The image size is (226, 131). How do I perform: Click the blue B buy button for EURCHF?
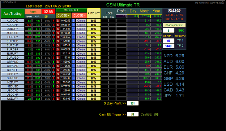[x=73, y=45]
